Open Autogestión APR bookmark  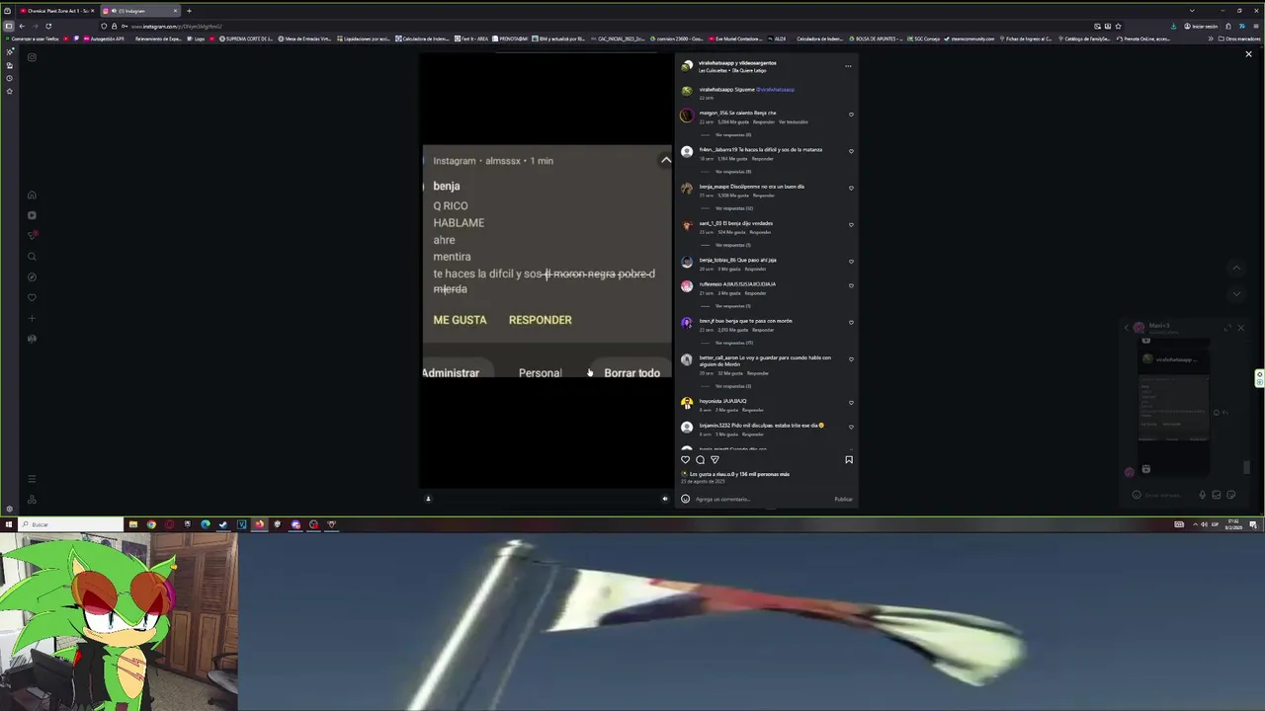[105, 39]
